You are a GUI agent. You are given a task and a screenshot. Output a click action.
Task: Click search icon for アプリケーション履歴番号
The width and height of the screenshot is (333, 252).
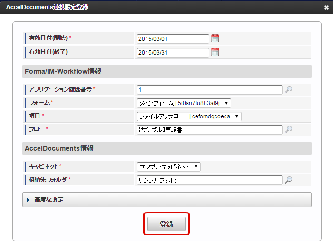click(x=288, y=89)
